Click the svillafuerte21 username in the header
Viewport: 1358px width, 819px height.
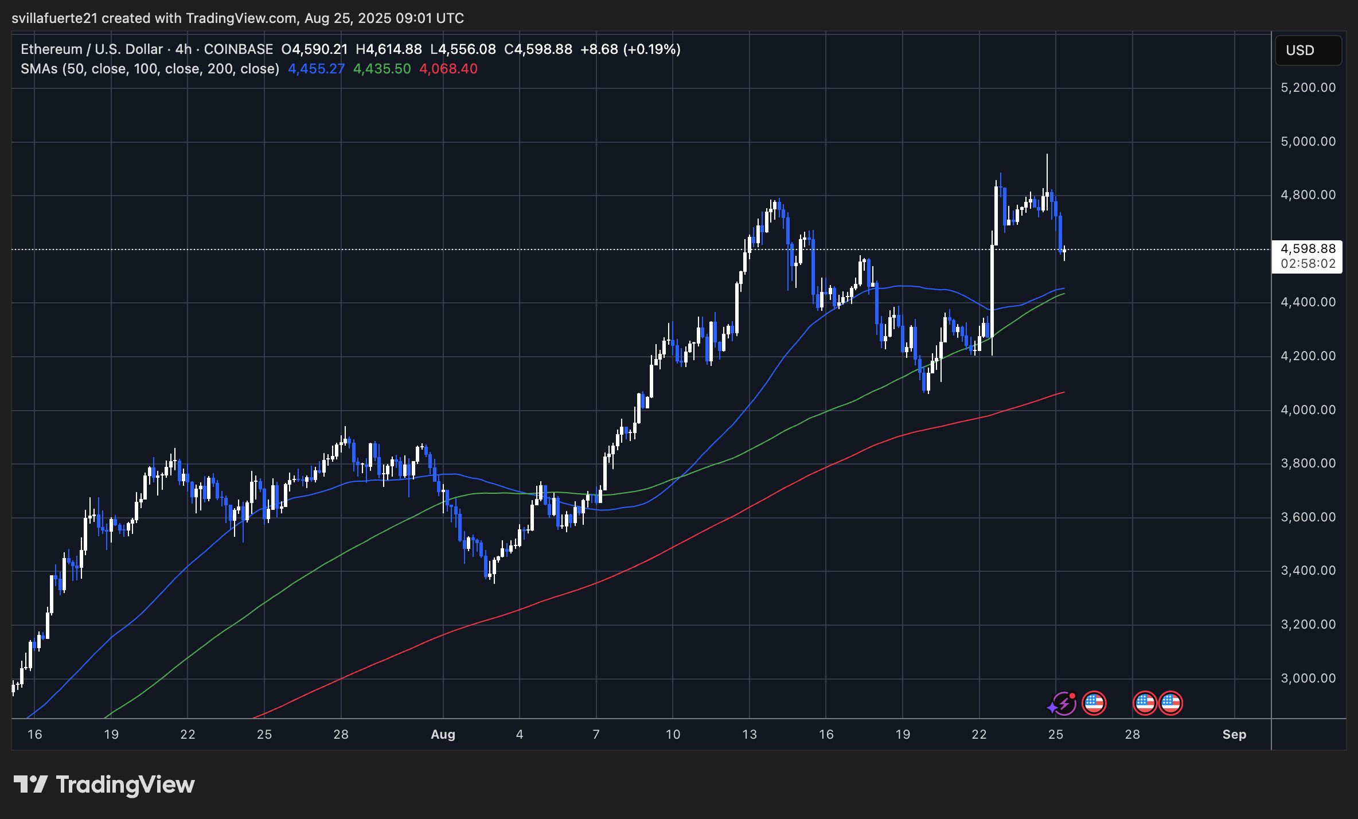[x=54, y=18]
